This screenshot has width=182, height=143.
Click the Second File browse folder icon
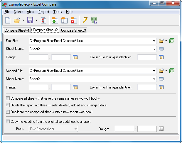point(161,71)
